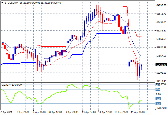168x115 pixels.
Task: Click the 58850.65 price axis label
Action: pos(161,48)
